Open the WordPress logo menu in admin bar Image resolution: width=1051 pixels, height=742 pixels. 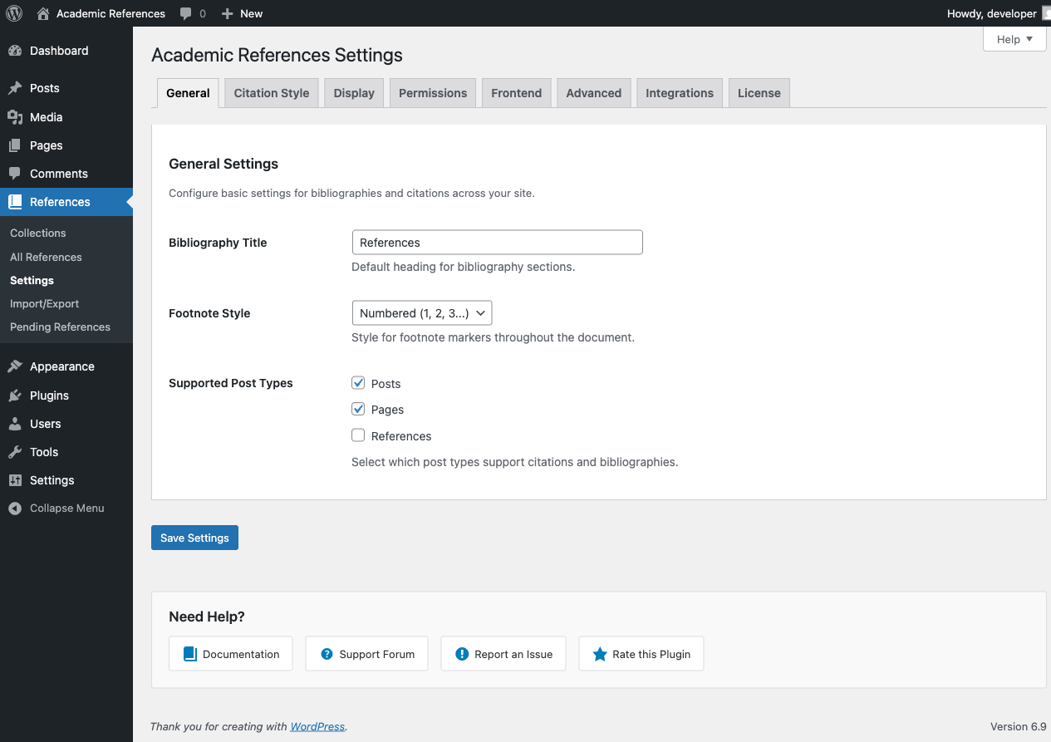tap(13, 13)
